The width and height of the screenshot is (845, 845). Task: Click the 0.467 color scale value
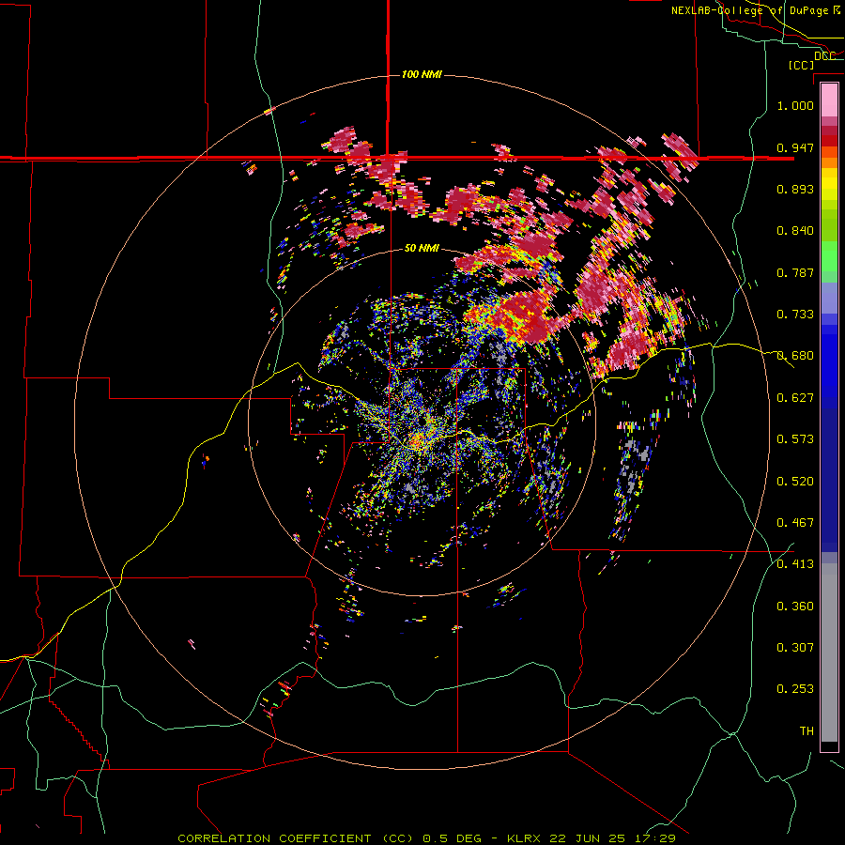coord(795,523)
